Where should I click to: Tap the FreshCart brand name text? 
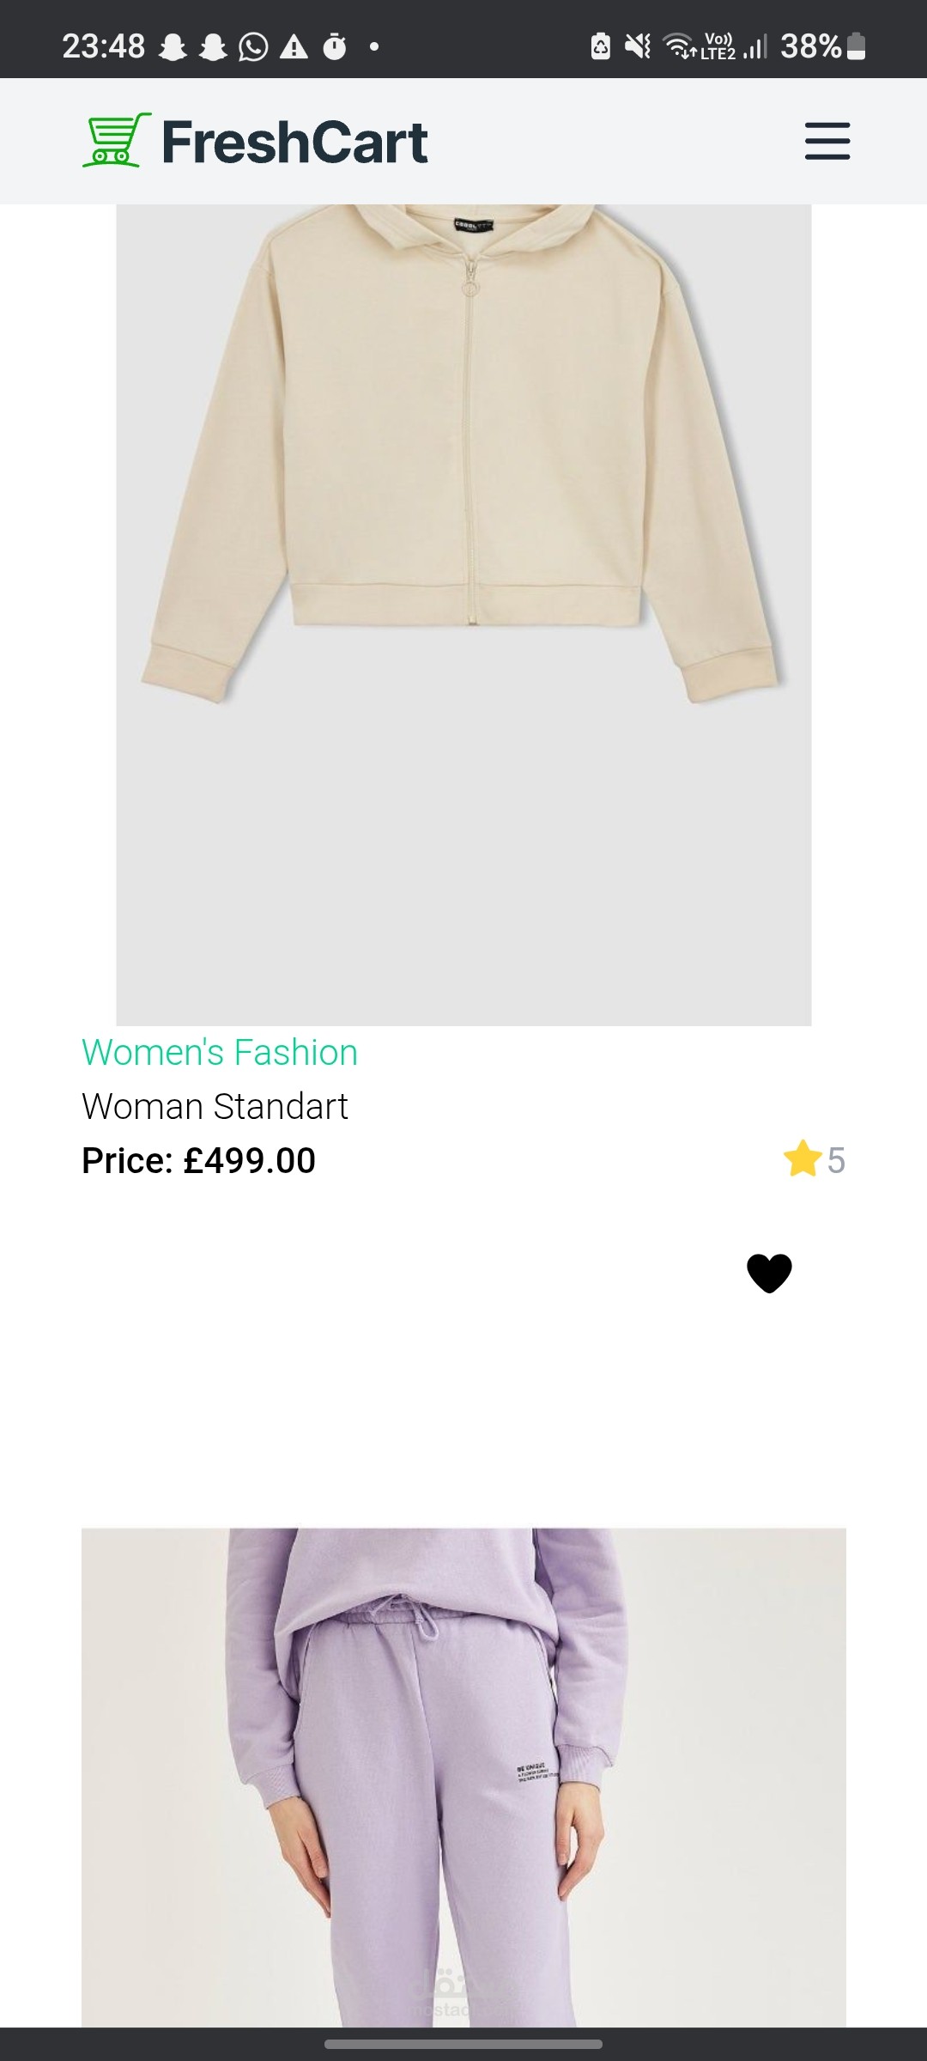(x=294, y=142)
